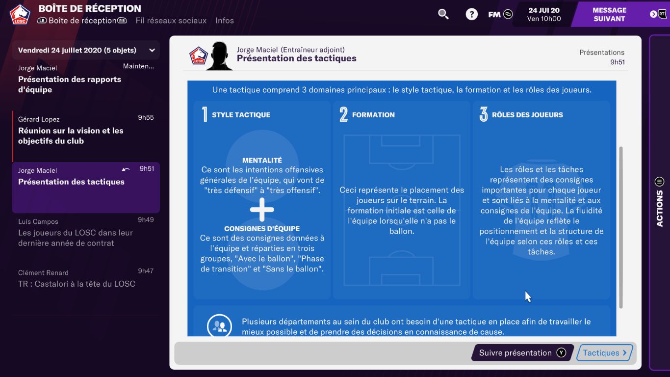Click the Mentalité subheading text
The height and width of the screenshot is (377, 670).
pos(262,160)
